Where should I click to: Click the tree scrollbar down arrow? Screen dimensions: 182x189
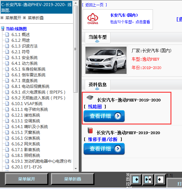click(x=76, y=168)
